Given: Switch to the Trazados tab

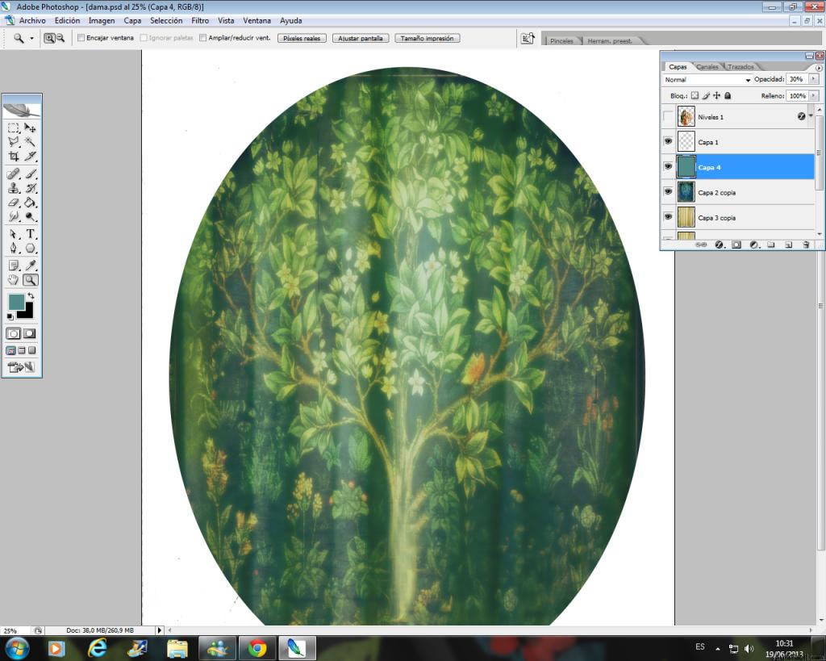Looking at the screenshot, I should tap(740, 67).
